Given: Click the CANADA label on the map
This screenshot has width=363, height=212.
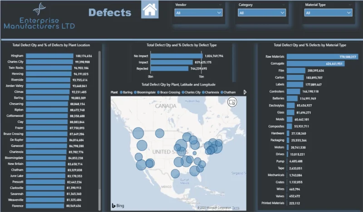Looking at the screenshot, I should tap(166, 106).
